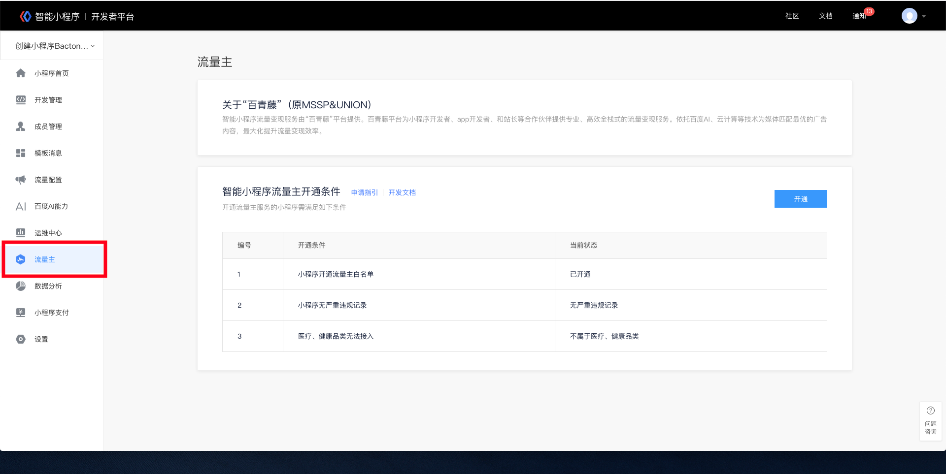Click the code icon beside 开发管理
The image size is (946, 474).
pos(21,100)
